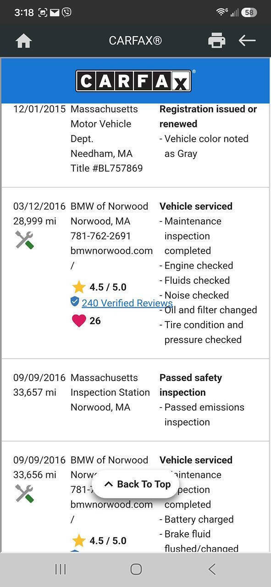Print the CARFAX report
The height and width of the screenshot is (587, 271).
click(216, 41)
